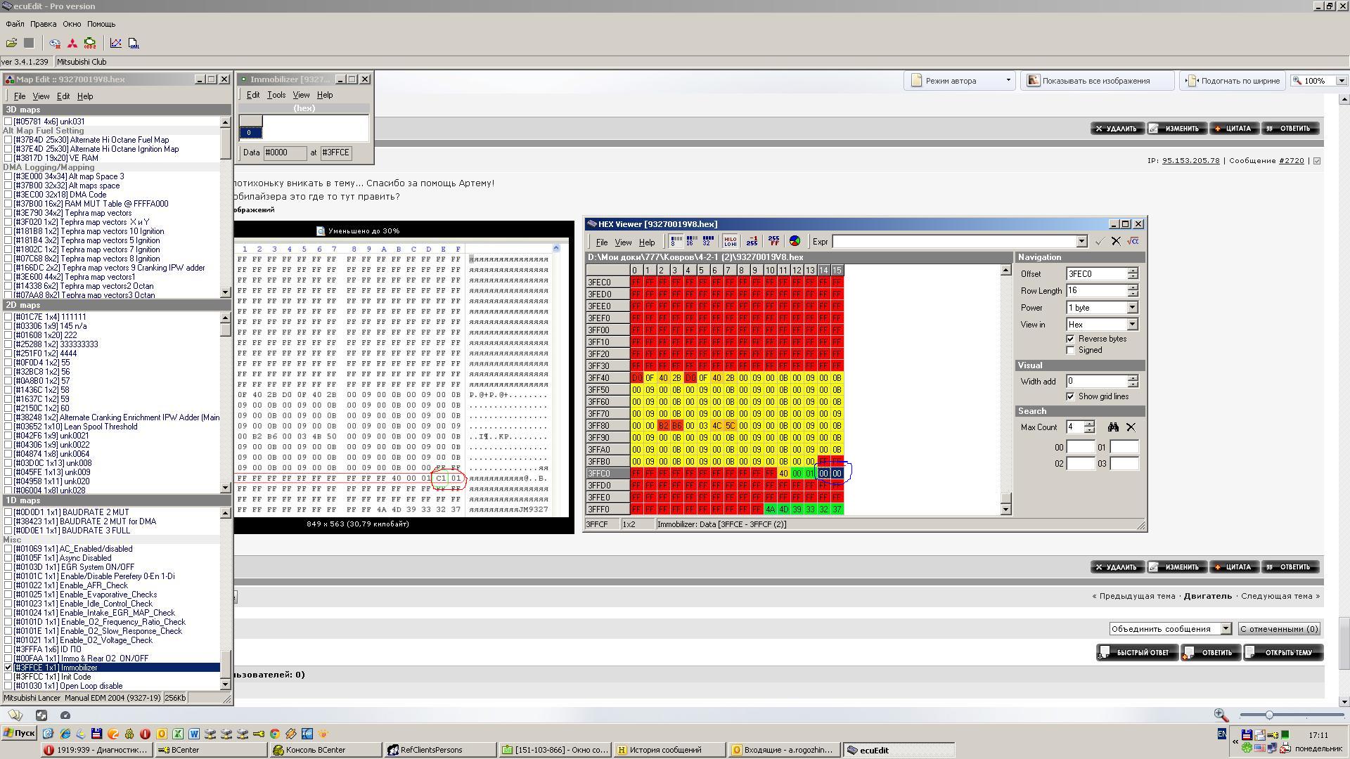
Task: Click the OBD2 engine toolbar icon
Action: (x=90, y=43)
